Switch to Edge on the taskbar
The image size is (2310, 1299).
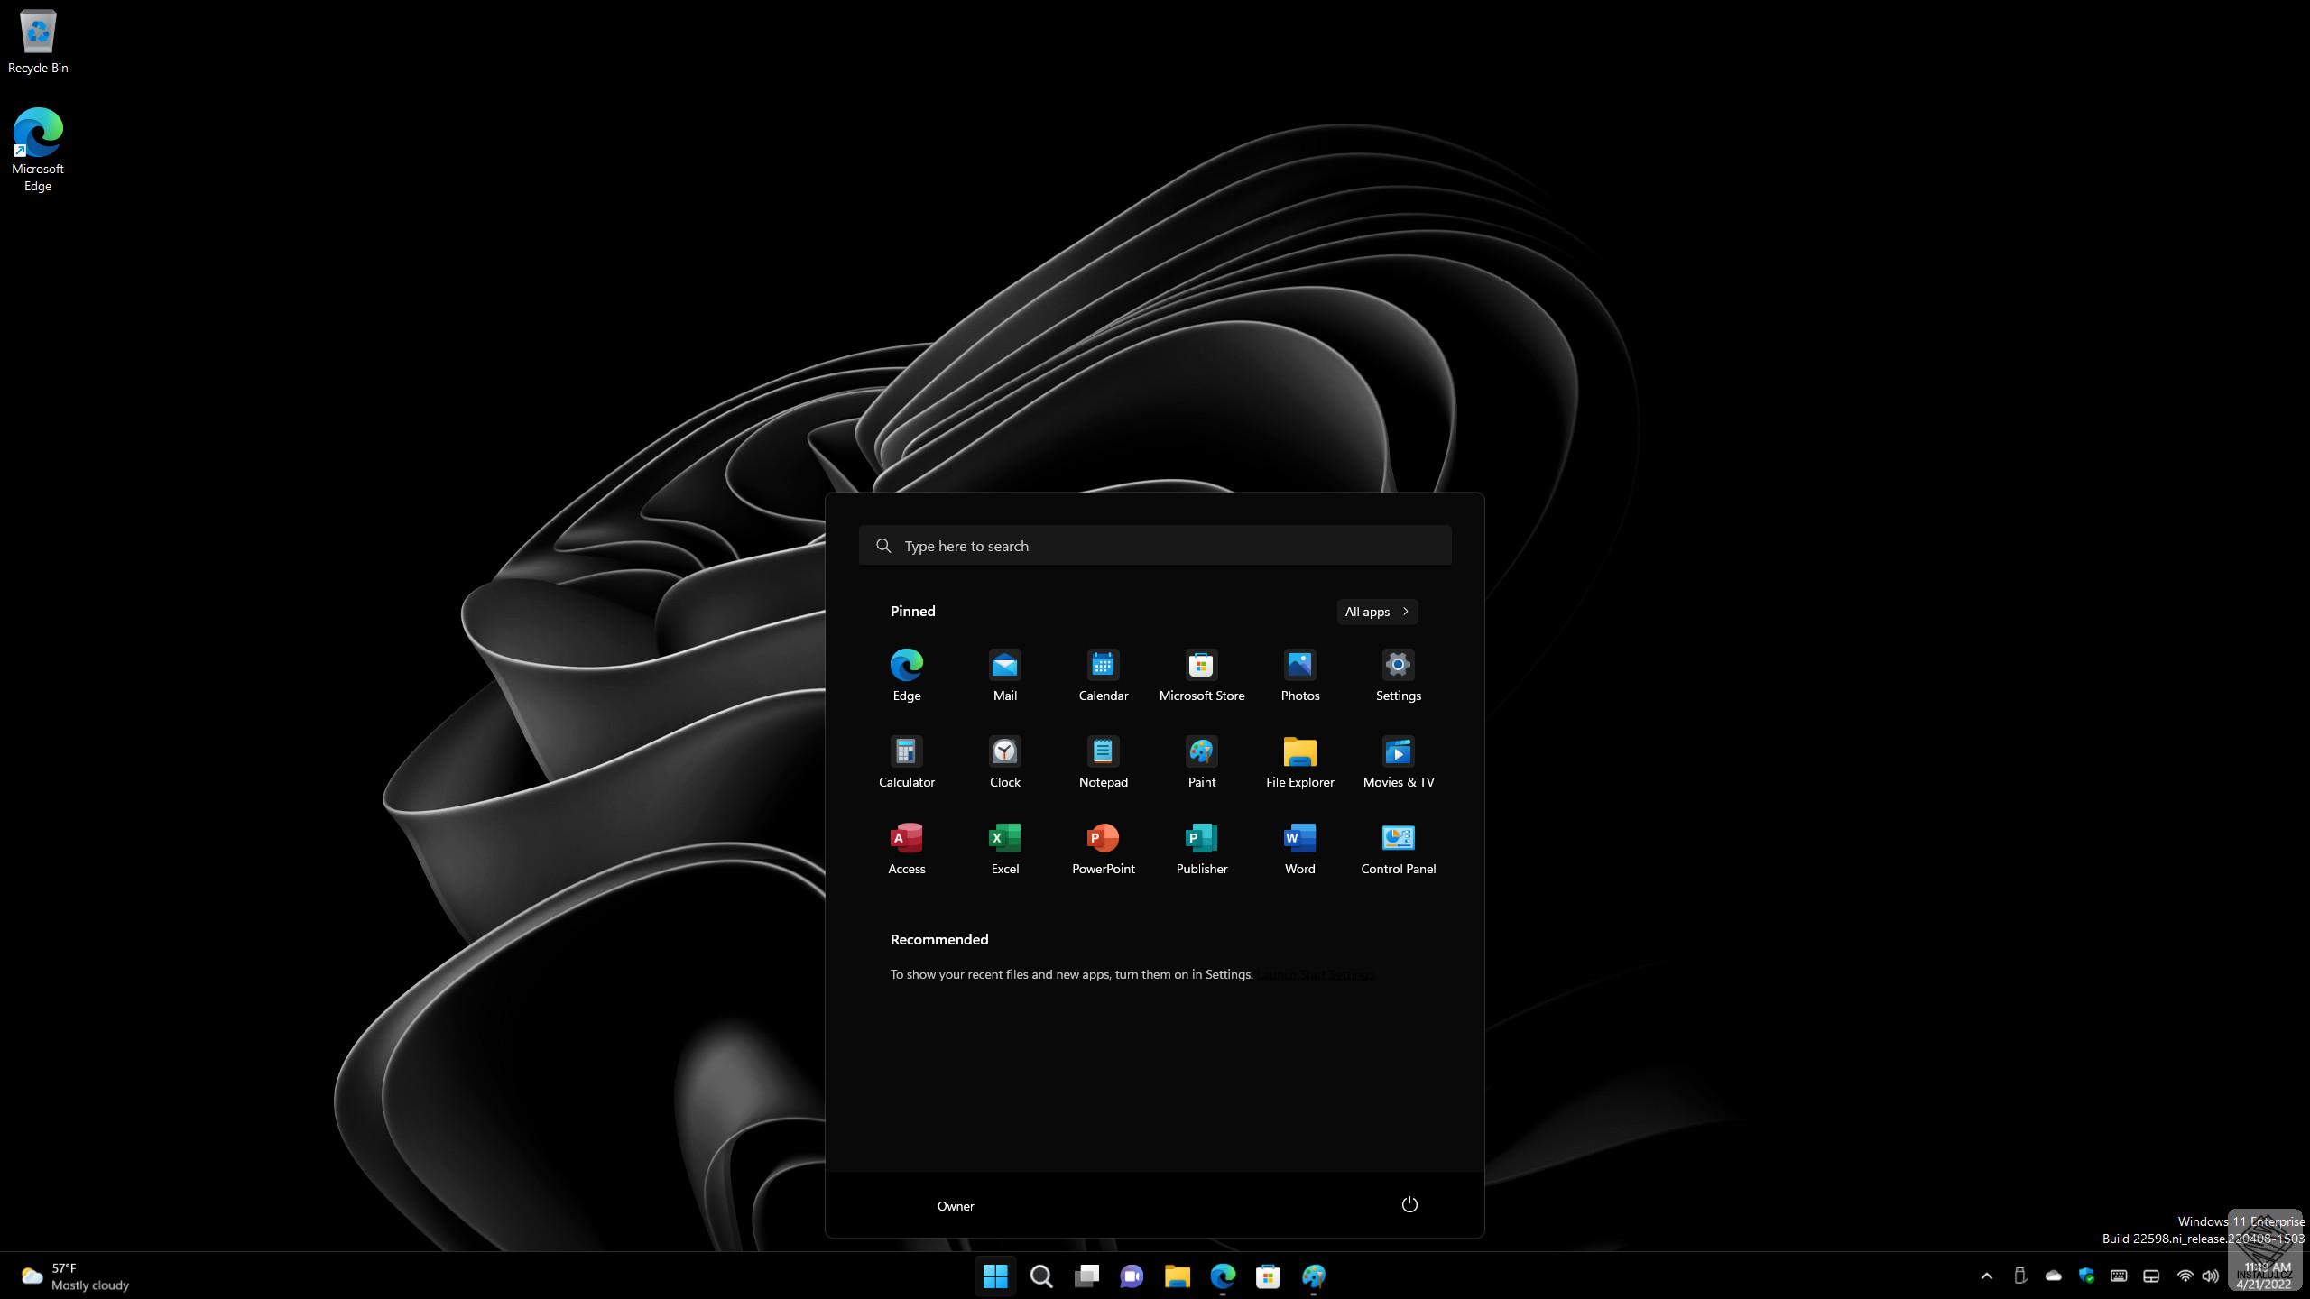click(1223, 1276)
